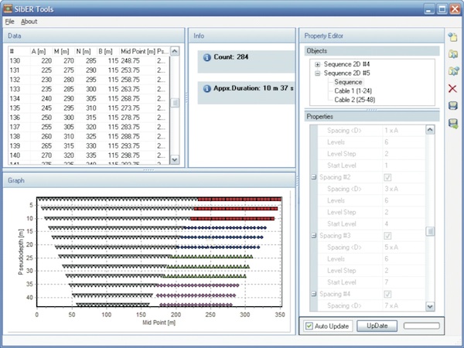Click the Appx. Duration info icon
This screenshot has width=464, height=348.
pos(206,88)
